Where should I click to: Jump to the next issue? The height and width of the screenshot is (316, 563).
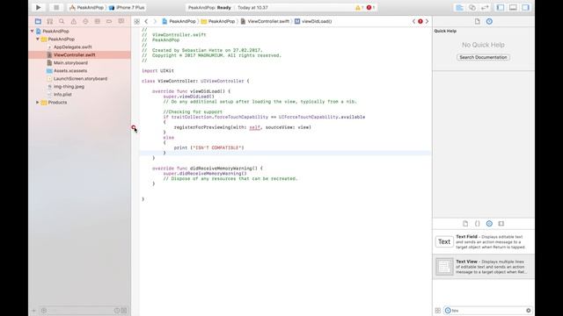coord(427,21)
